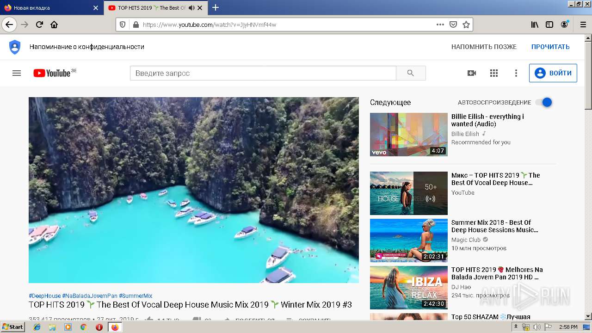This screenshot has height=333, width=592.
Task: Open the Windows Start button
Action: point(13,327)
